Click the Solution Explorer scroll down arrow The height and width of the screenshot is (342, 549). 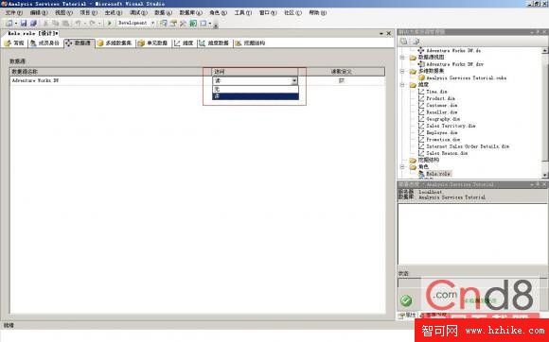point(545,175)
